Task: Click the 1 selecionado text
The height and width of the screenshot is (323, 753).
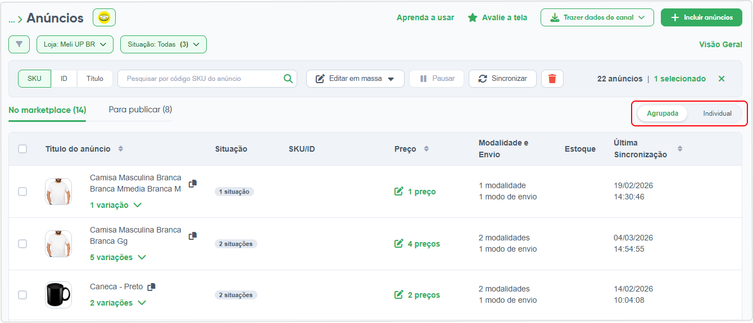Action: (680, 79)
